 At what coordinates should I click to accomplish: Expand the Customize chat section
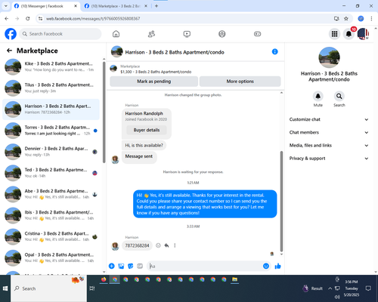pyautogui.click(x=329, y=119)
